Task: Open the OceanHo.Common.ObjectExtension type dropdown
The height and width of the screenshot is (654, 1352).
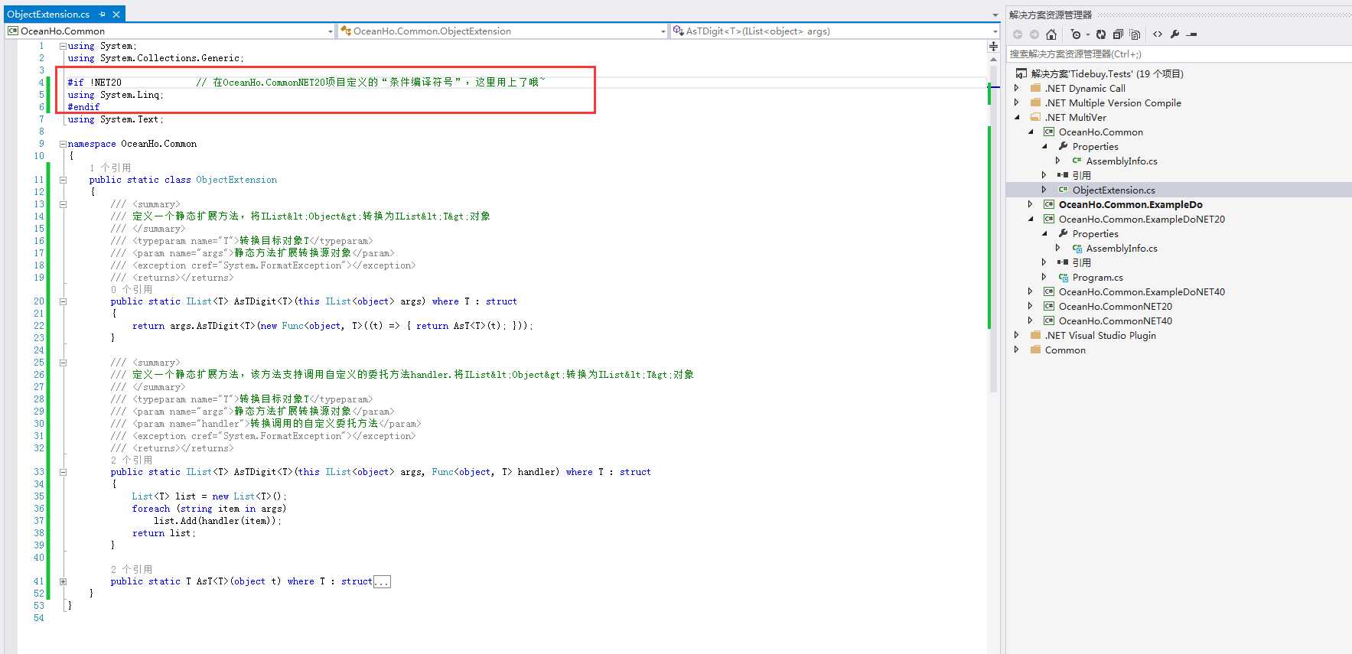Action: pos(663,31)
